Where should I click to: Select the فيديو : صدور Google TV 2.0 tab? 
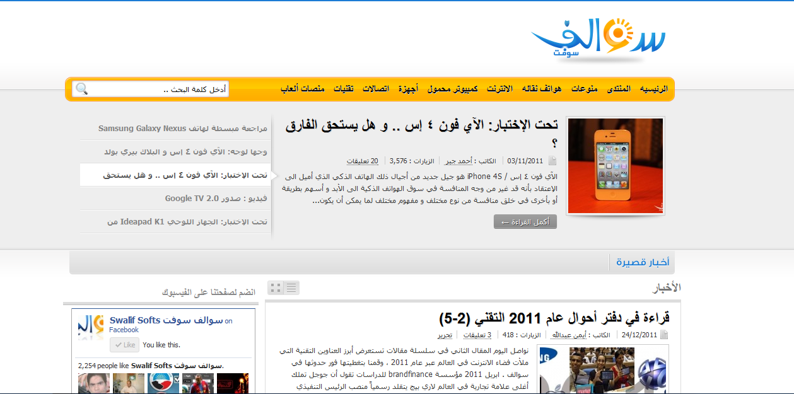tap(216, 198)
